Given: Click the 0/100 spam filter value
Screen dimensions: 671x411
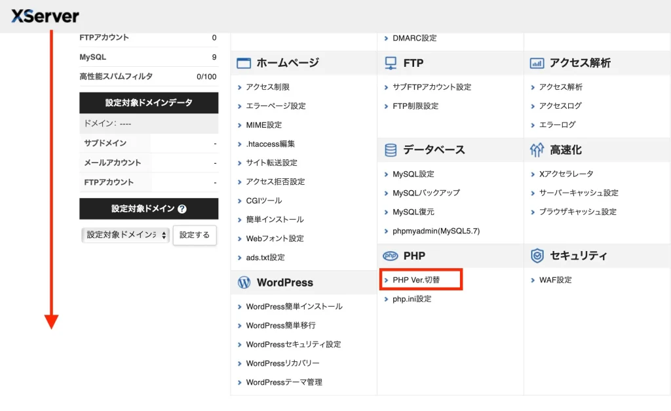Looking at the screenshot, I should [206, 77].
